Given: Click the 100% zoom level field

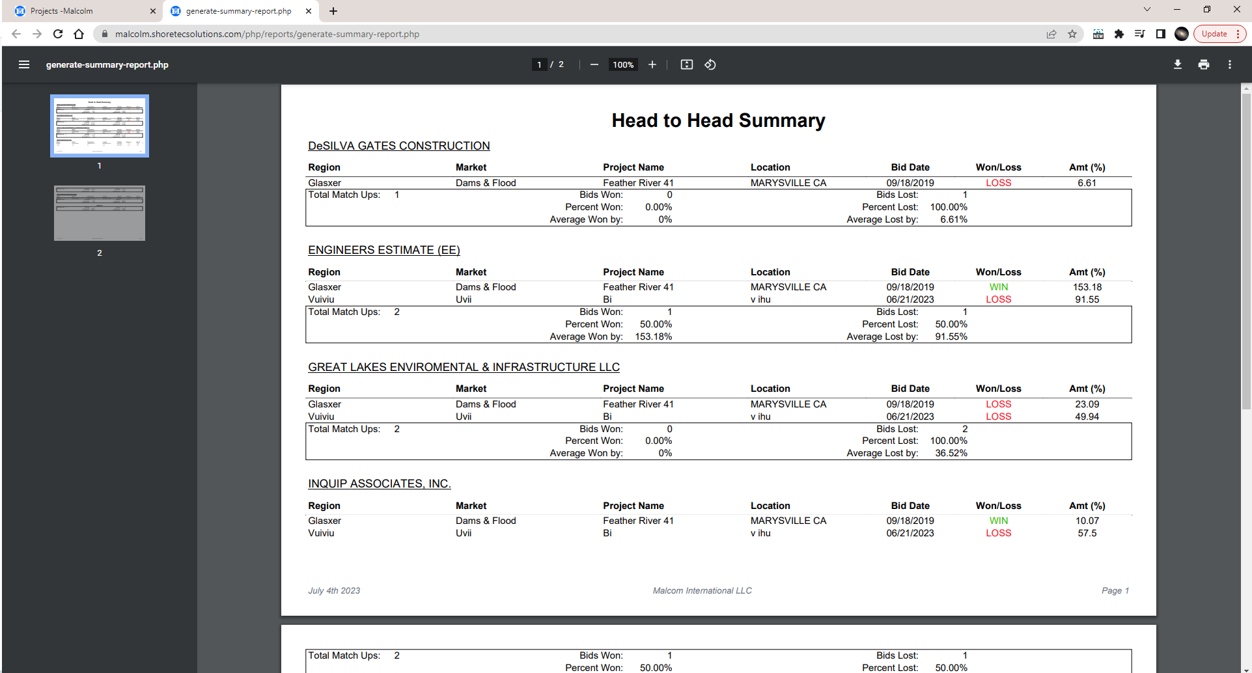Looking at the screenshot, I should coord(623,64).
